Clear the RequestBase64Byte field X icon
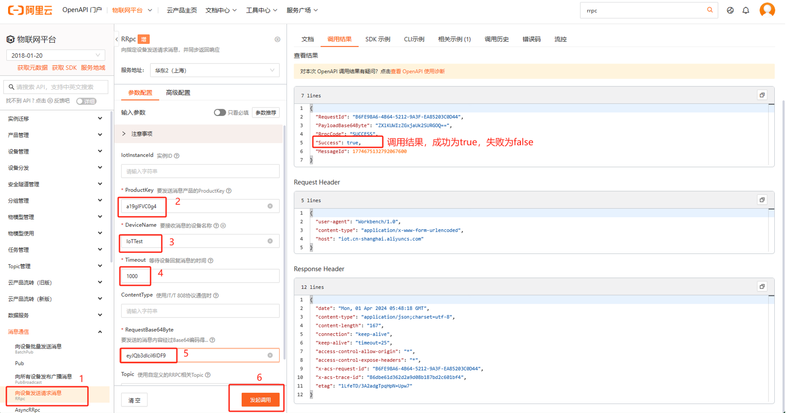The image size is (786, 413). (x=270, y=355)
